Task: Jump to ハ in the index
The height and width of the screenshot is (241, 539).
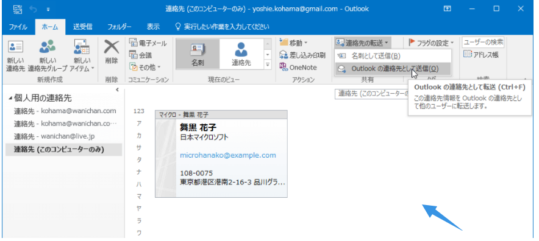Action: coord(139,184)
